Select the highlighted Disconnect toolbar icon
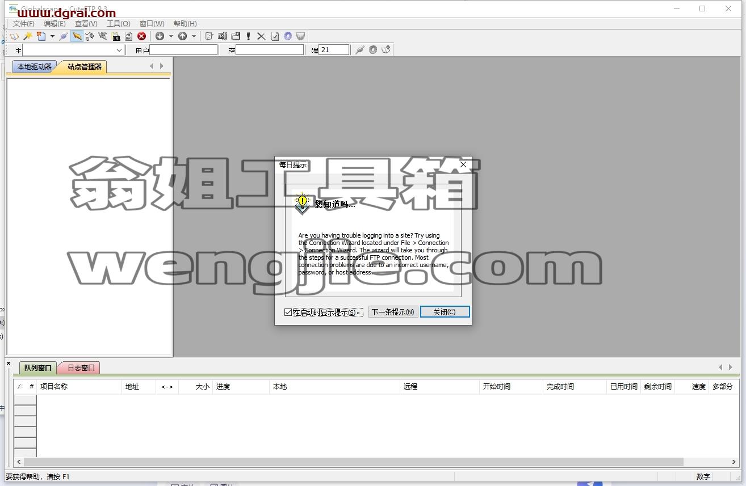 77,36
